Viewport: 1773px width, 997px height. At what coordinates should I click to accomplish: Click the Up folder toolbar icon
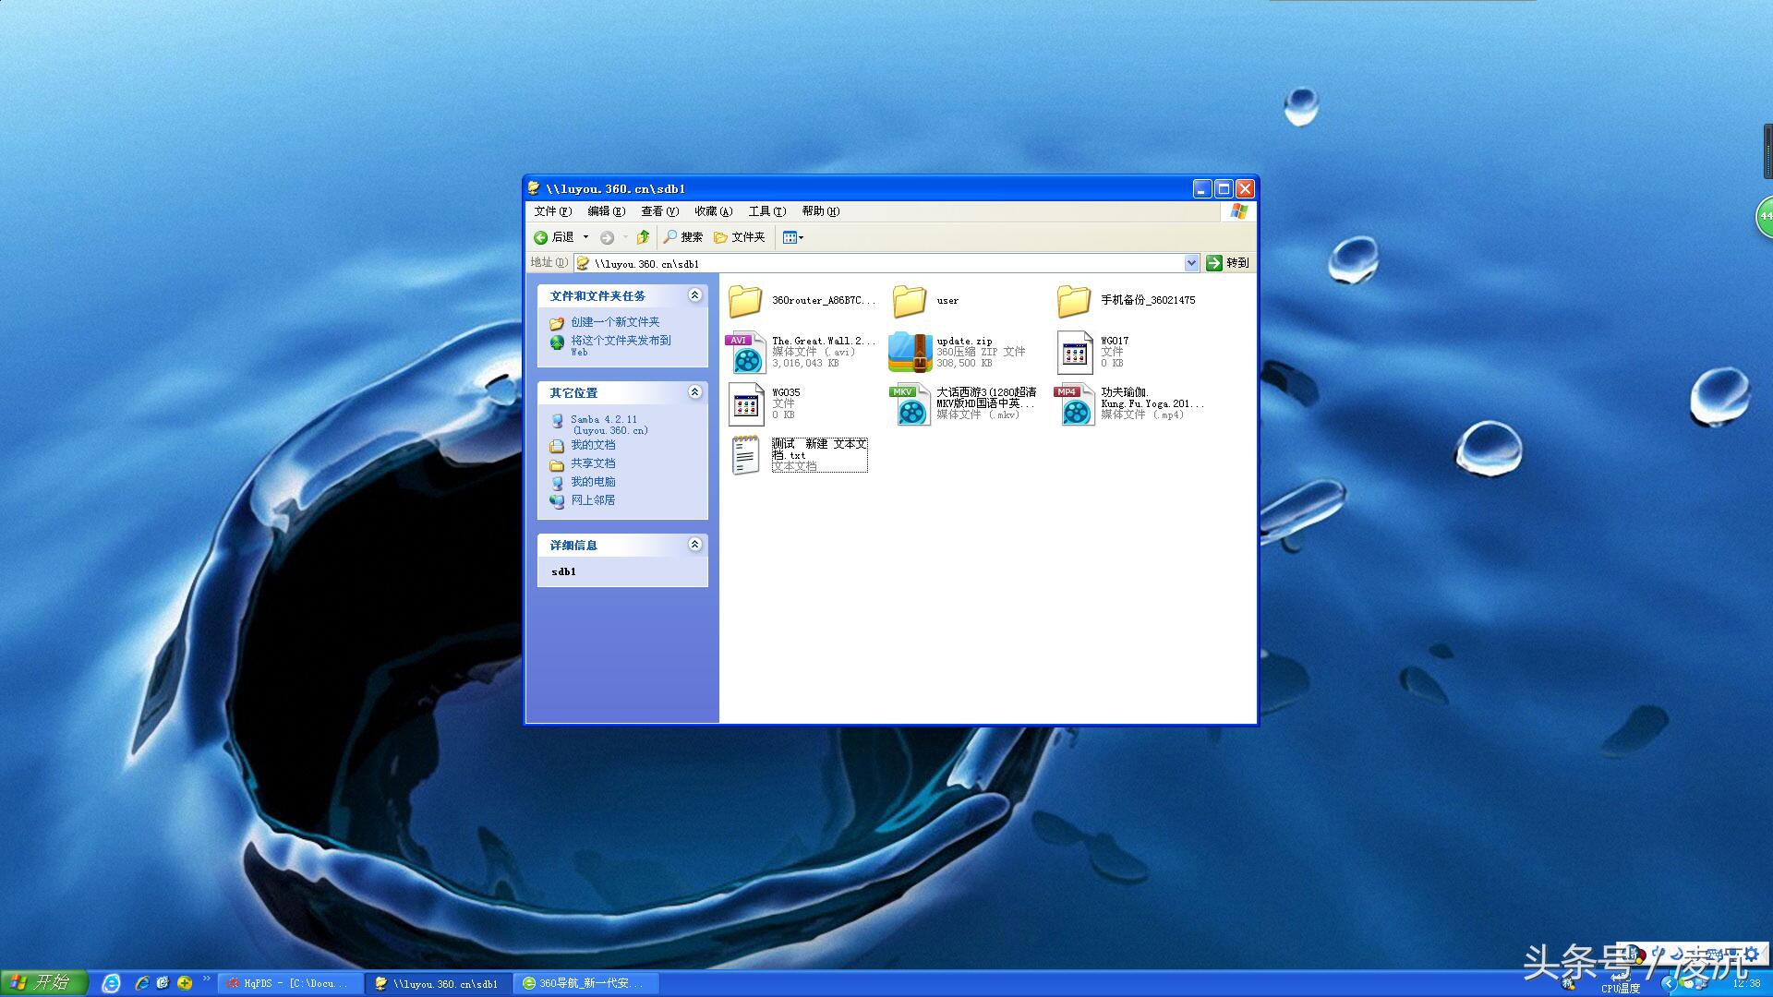pos(643,237)
